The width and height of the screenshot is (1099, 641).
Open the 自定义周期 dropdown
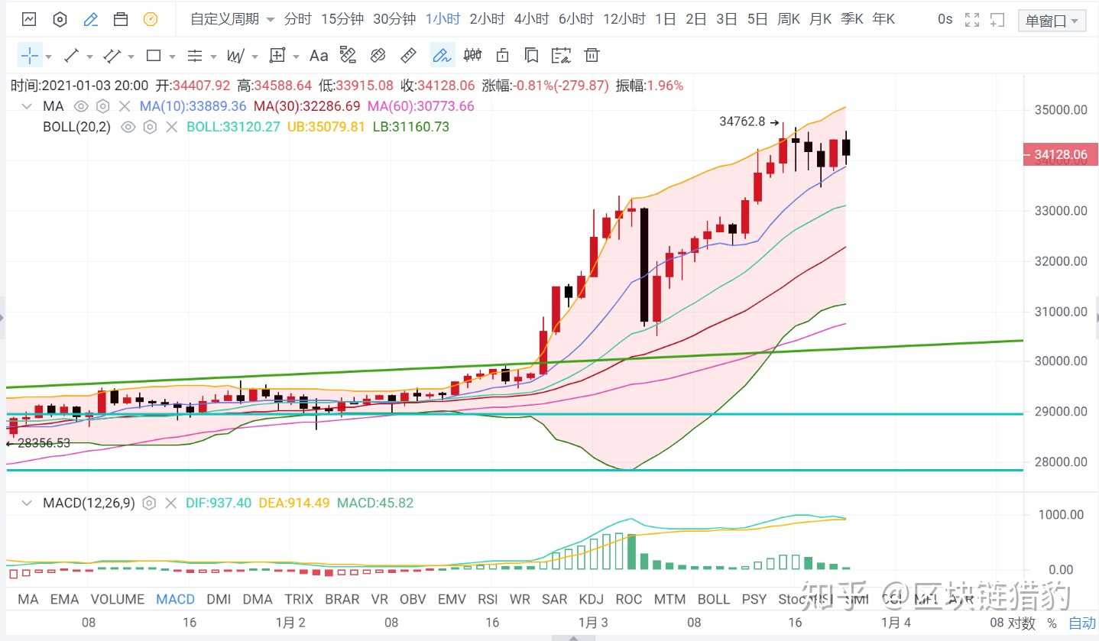click(232, 19)
